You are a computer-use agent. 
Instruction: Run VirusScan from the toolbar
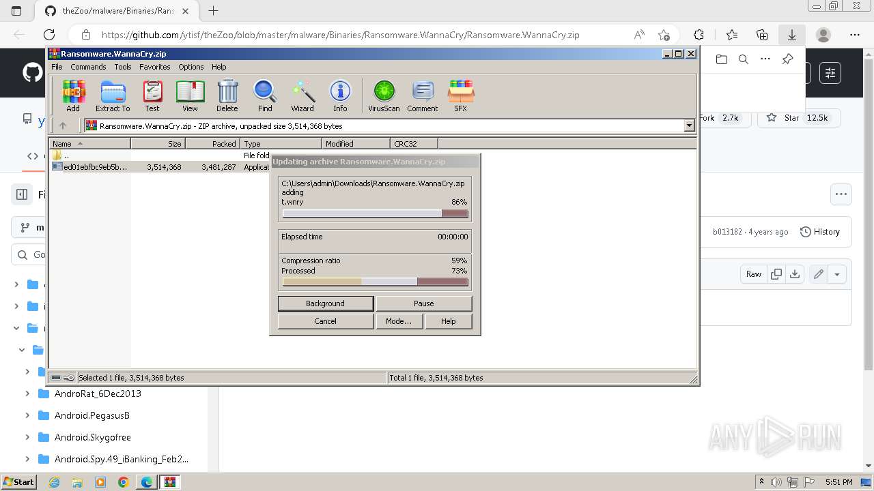384,95
